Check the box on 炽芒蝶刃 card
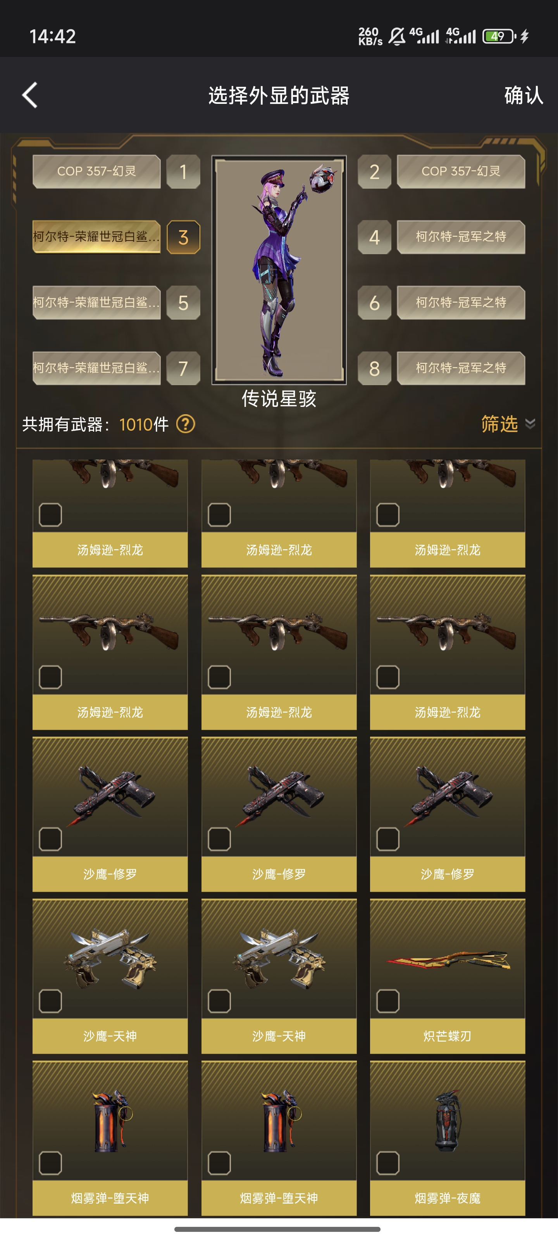The height and width of the screenshot is (1240, 558). point(387,1001)
